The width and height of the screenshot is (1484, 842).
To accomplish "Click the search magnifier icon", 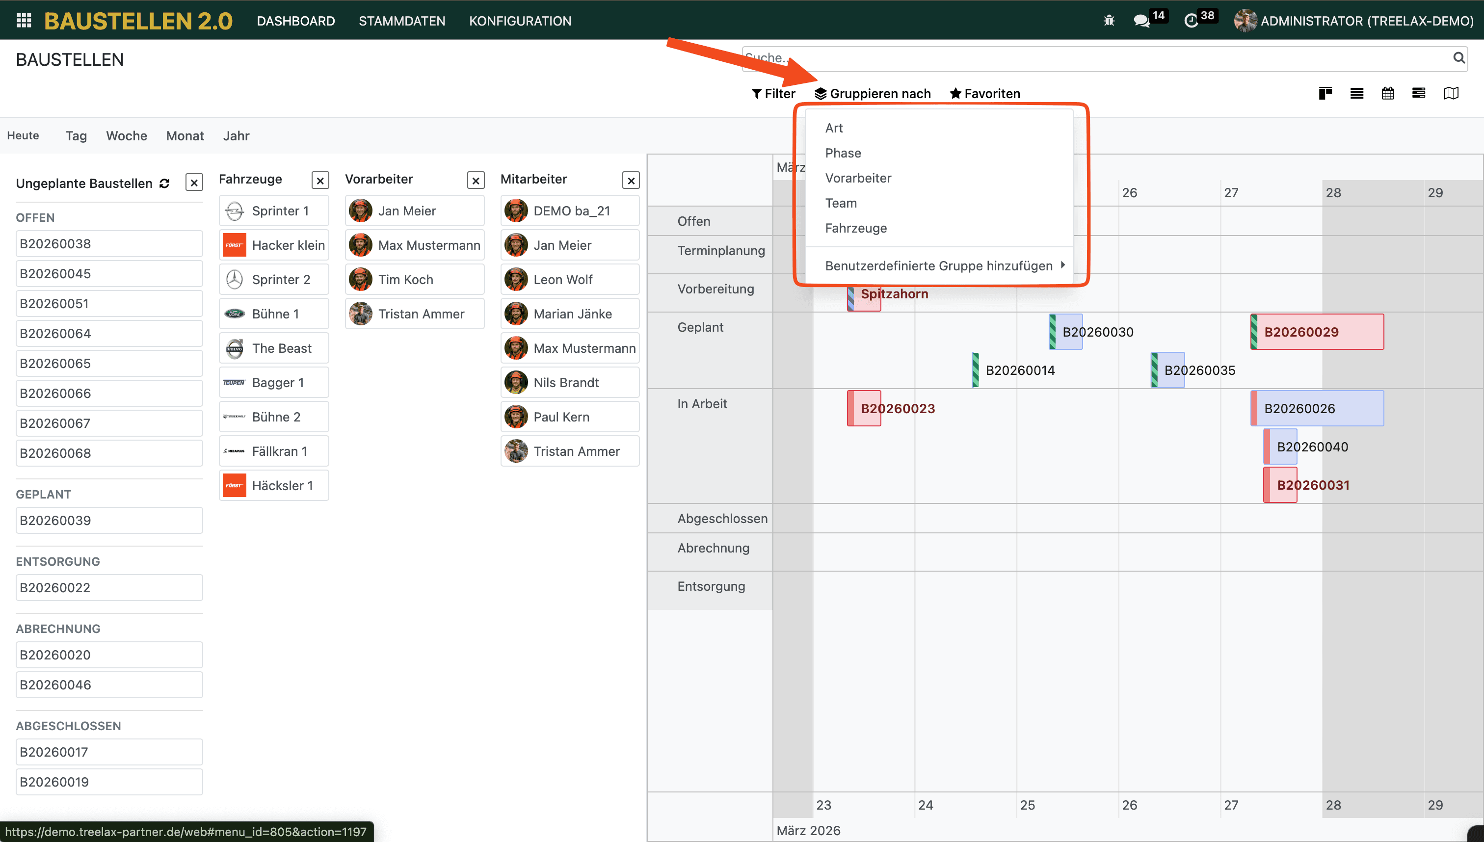I will click(1458, 58).
